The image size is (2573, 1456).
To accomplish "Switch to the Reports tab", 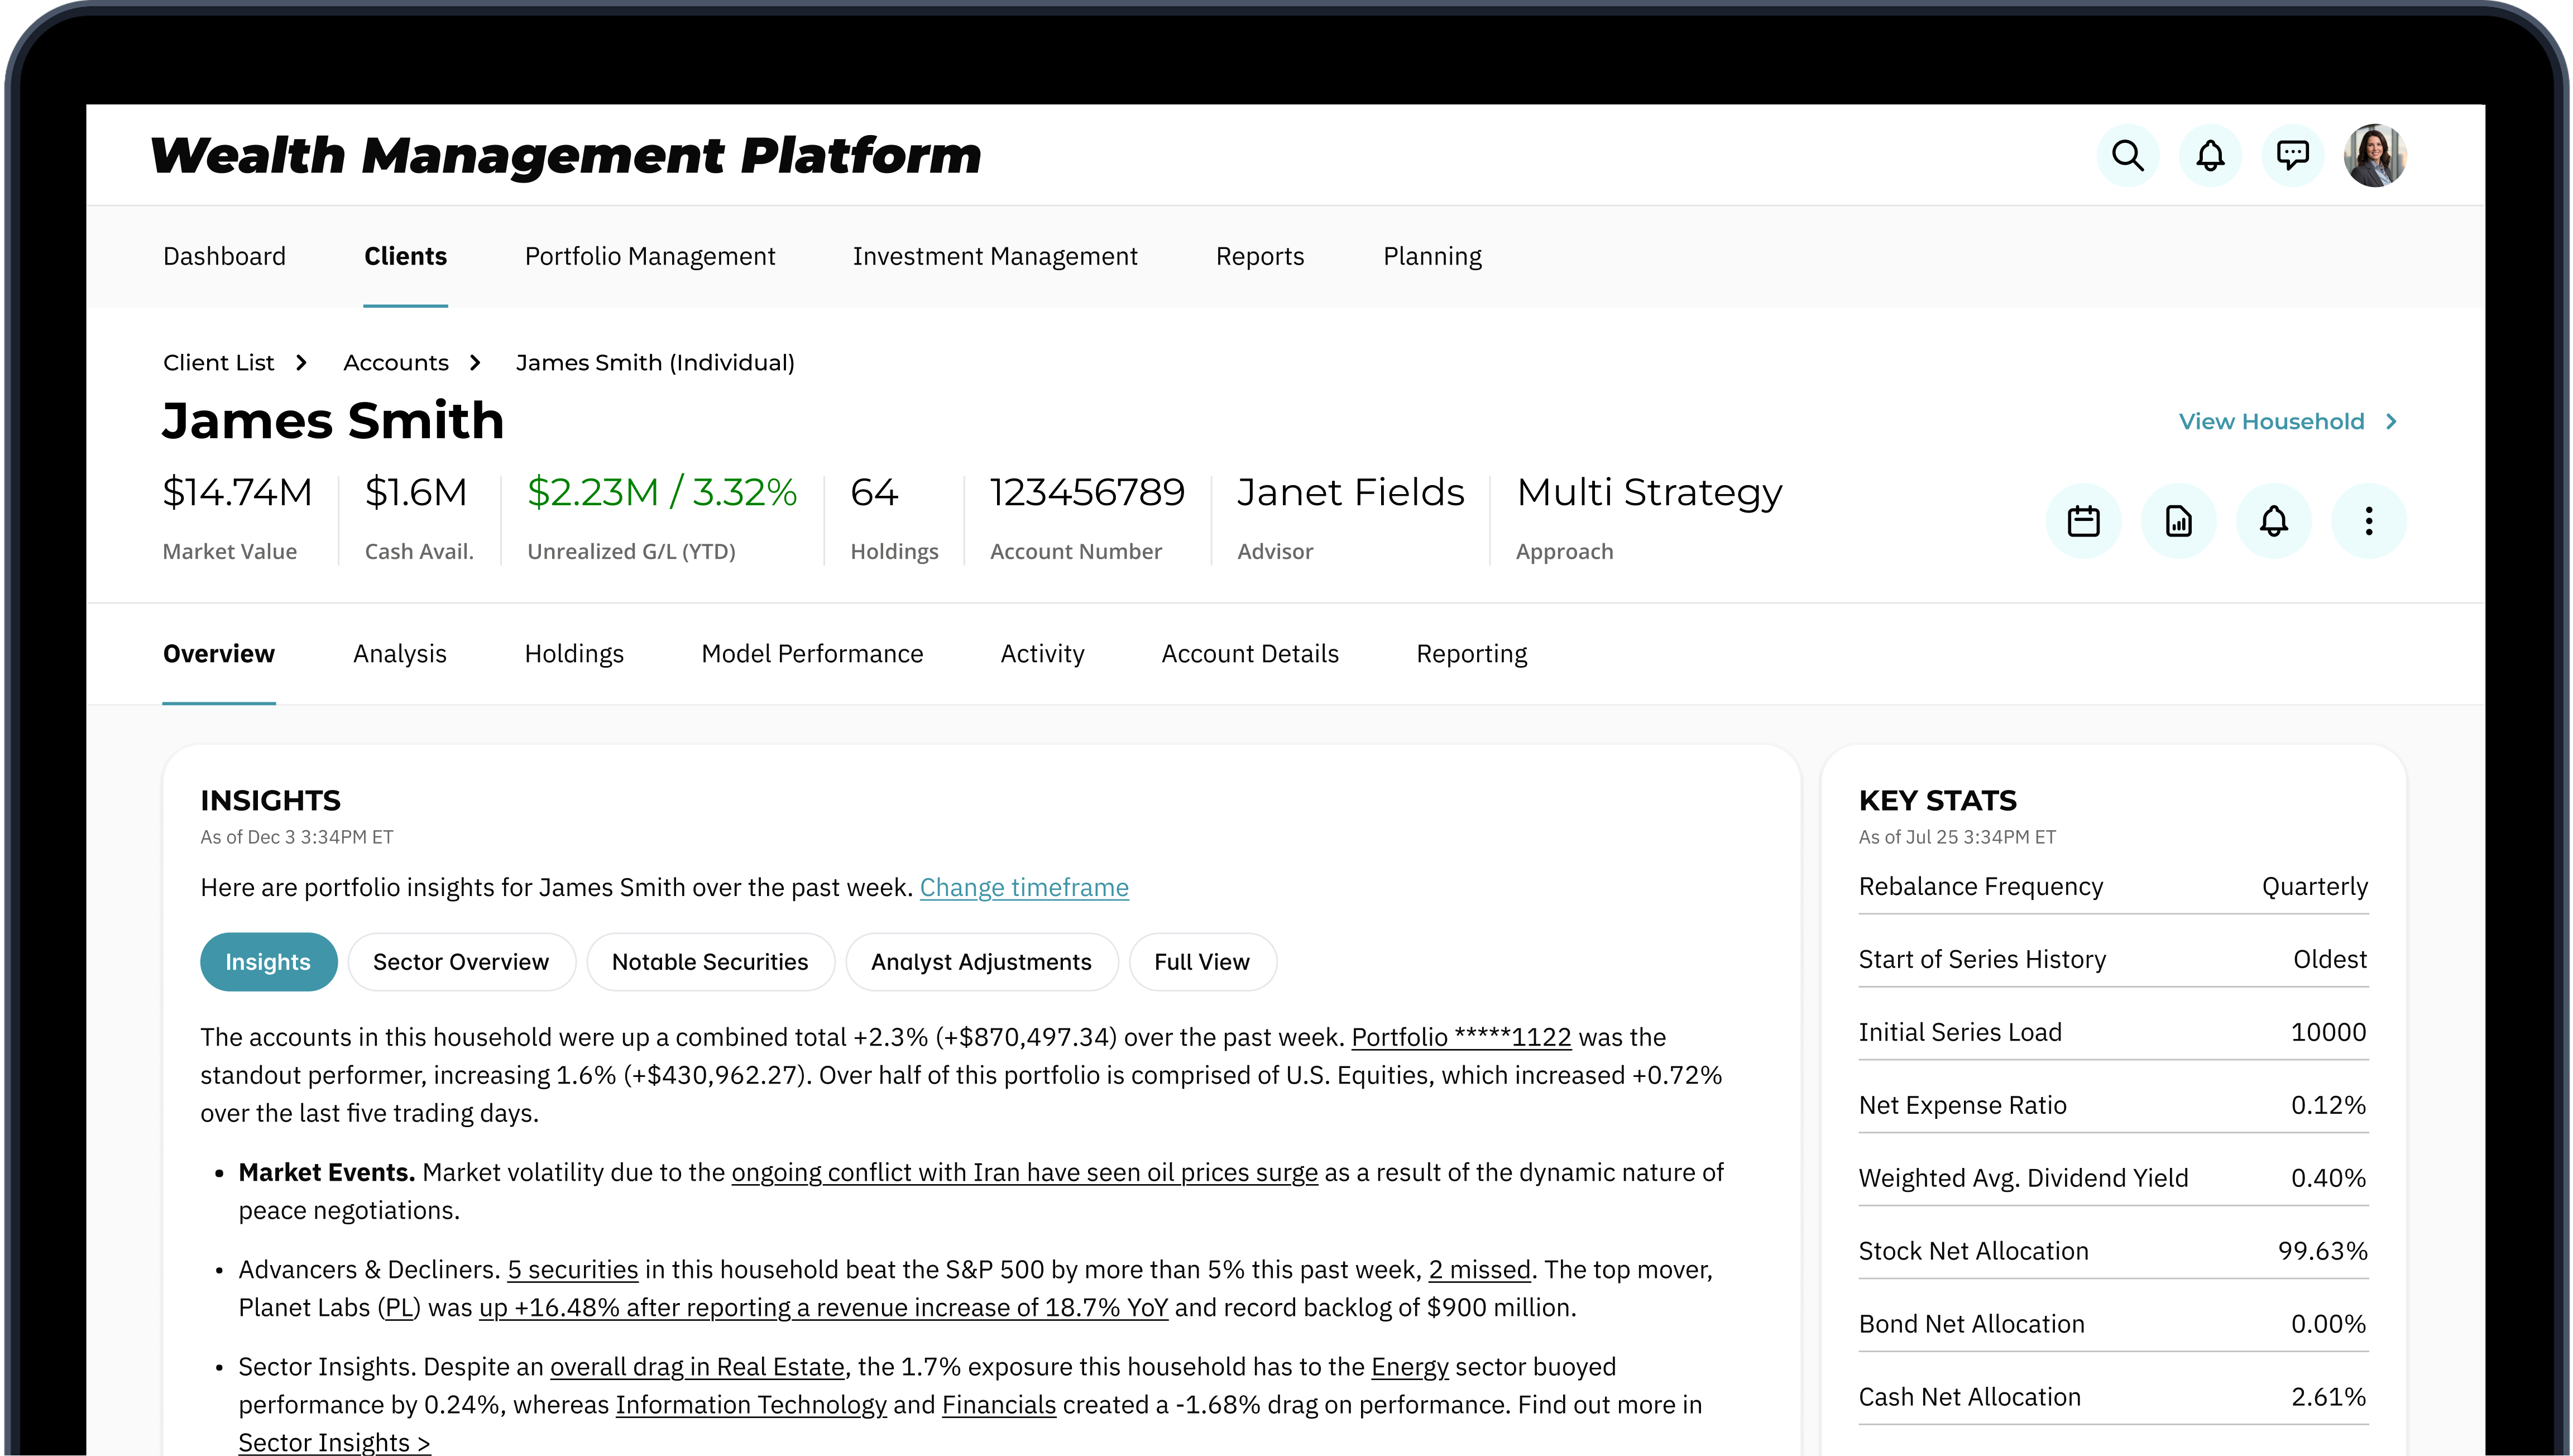I will pyautogui.click(x=1259, y=256).
